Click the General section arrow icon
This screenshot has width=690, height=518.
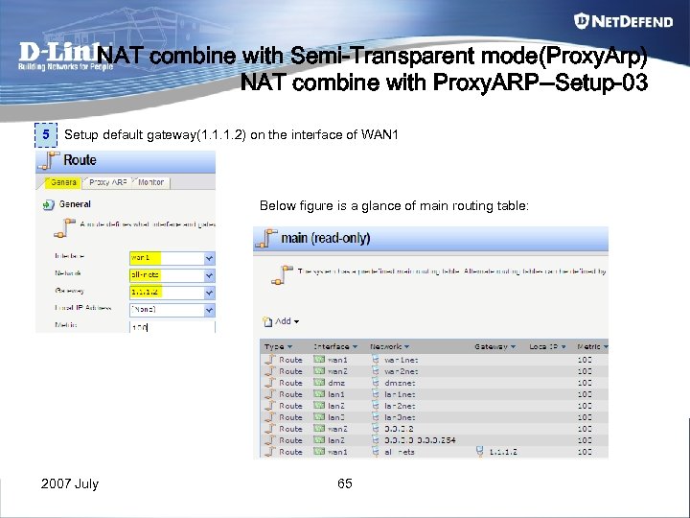pyautogui.click(x=49, y=205)
